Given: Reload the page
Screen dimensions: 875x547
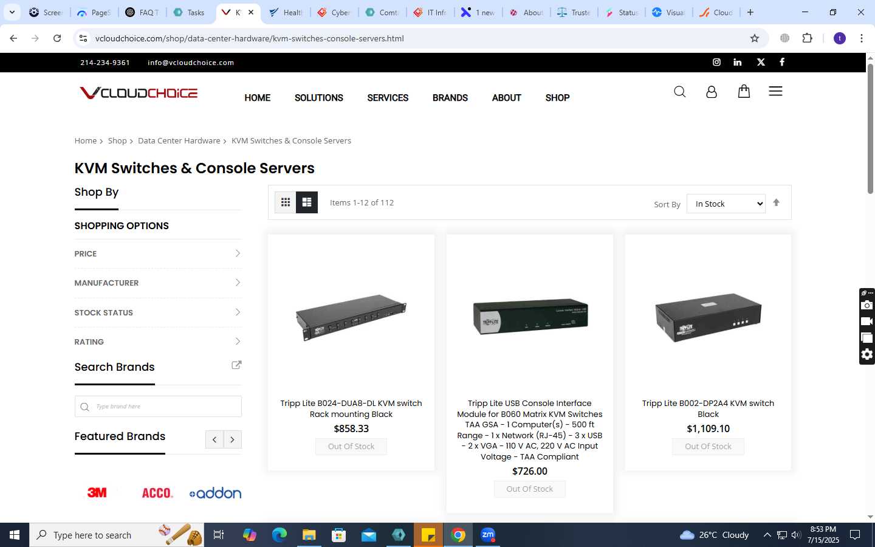Looking at the screenshot, I should click(57, 38).
